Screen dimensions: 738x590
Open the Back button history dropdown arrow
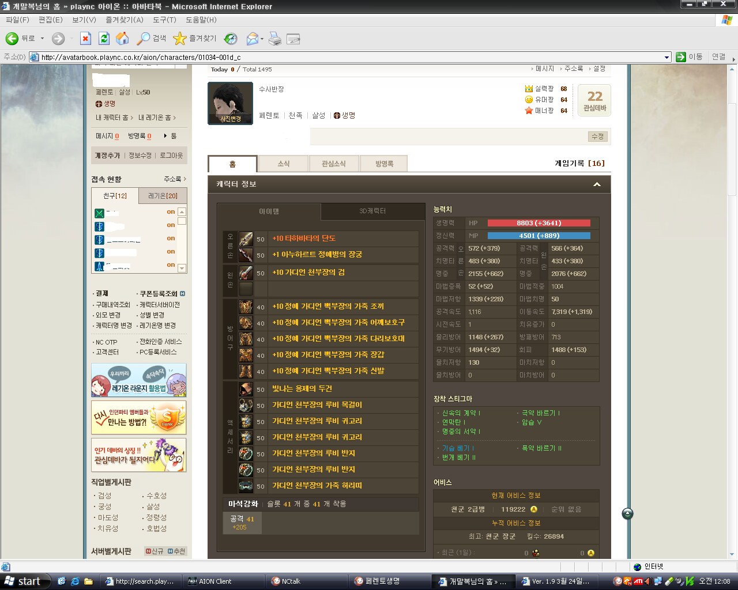click(42, 39)
